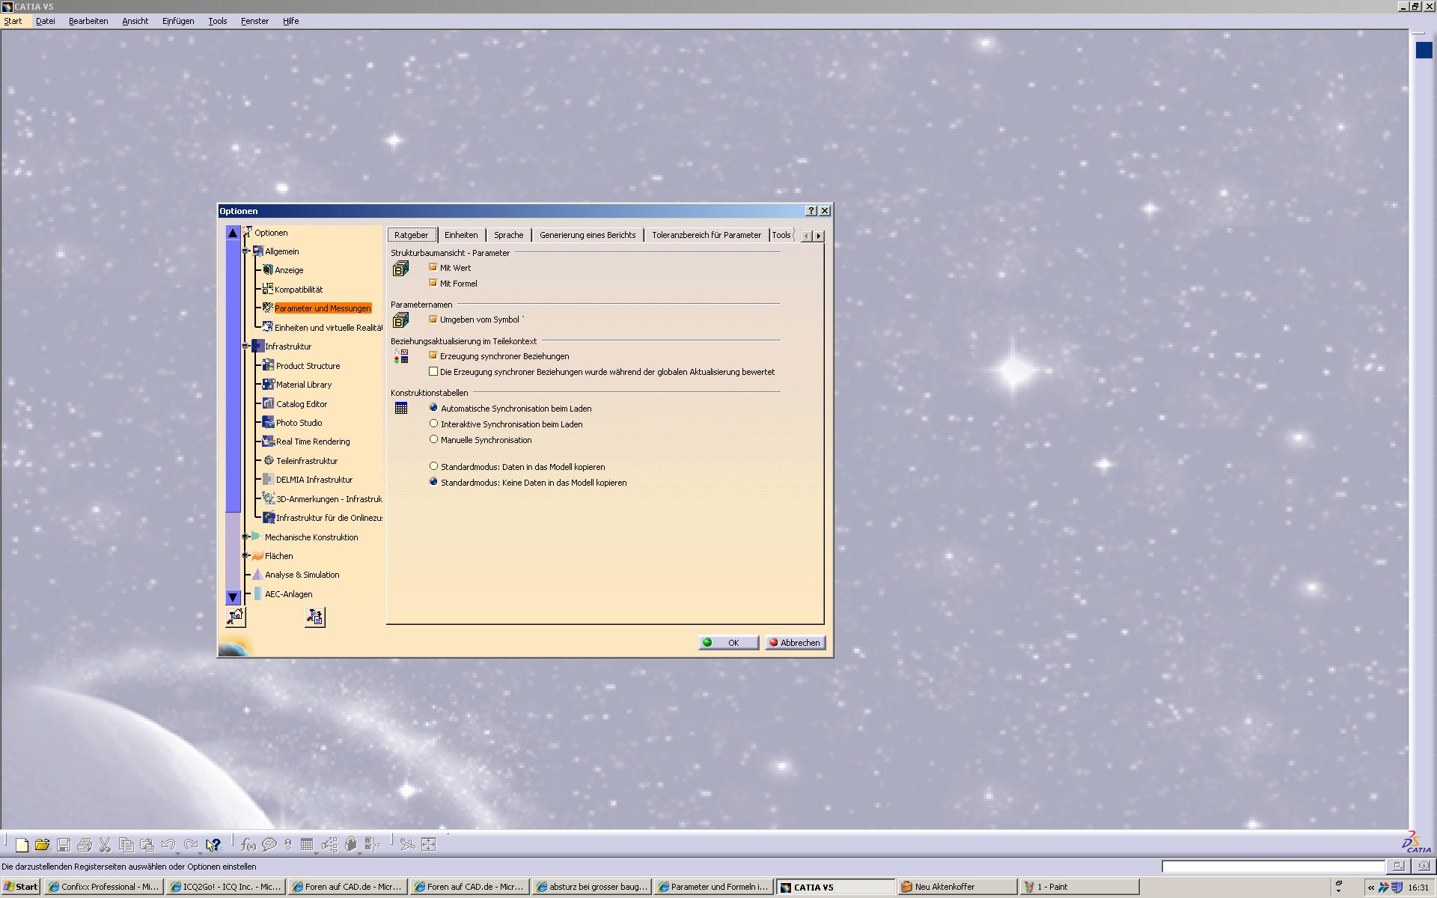Collapse the Infrastruktur tree node

tap(245, 346)
